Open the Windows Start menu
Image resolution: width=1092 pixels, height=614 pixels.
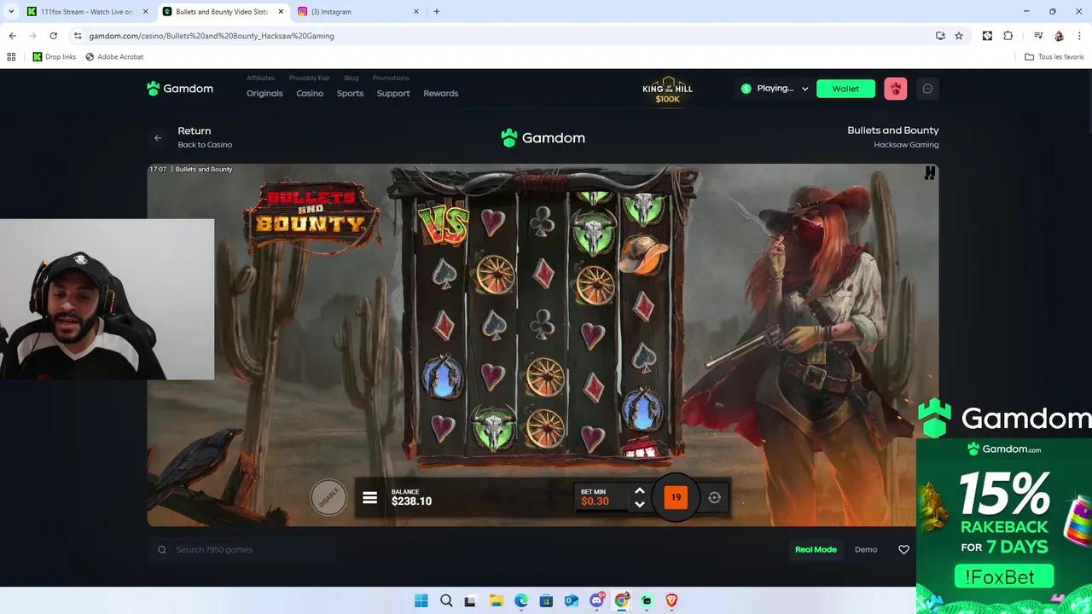click(x=421, y=600)
